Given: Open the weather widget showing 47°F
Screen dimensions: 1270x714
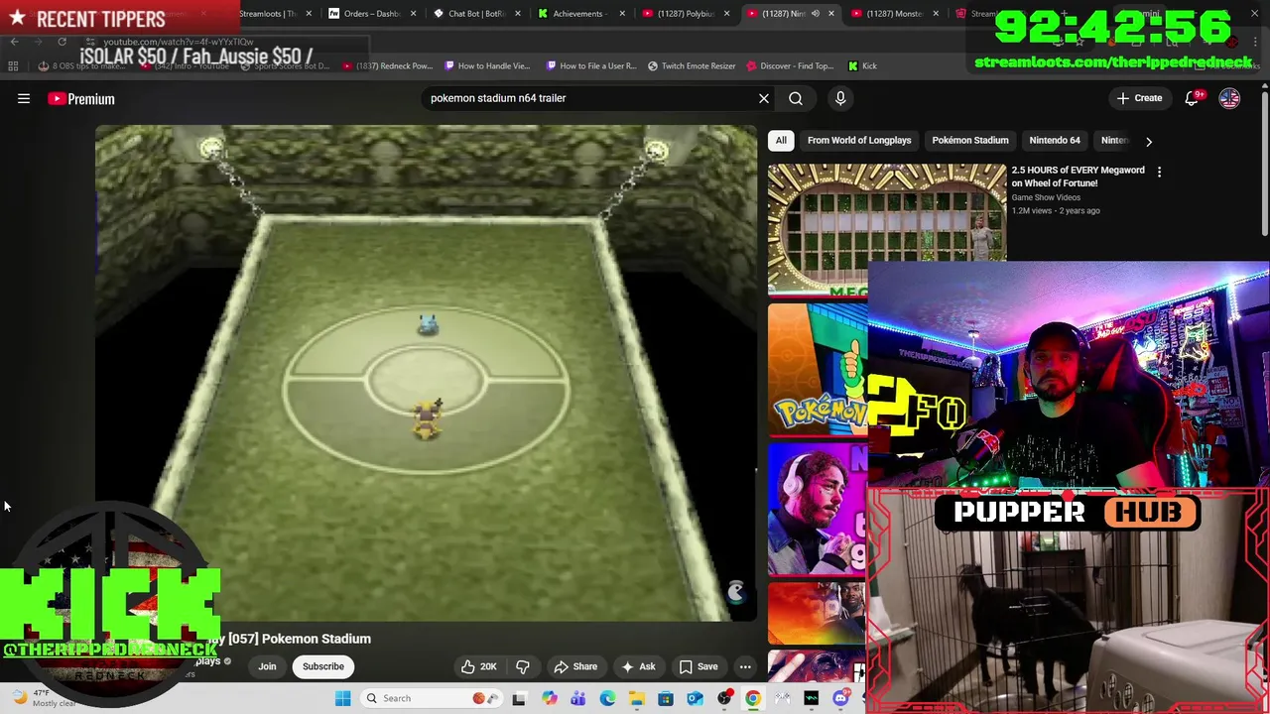Looking at the screenshot, I should click(45, 698).
